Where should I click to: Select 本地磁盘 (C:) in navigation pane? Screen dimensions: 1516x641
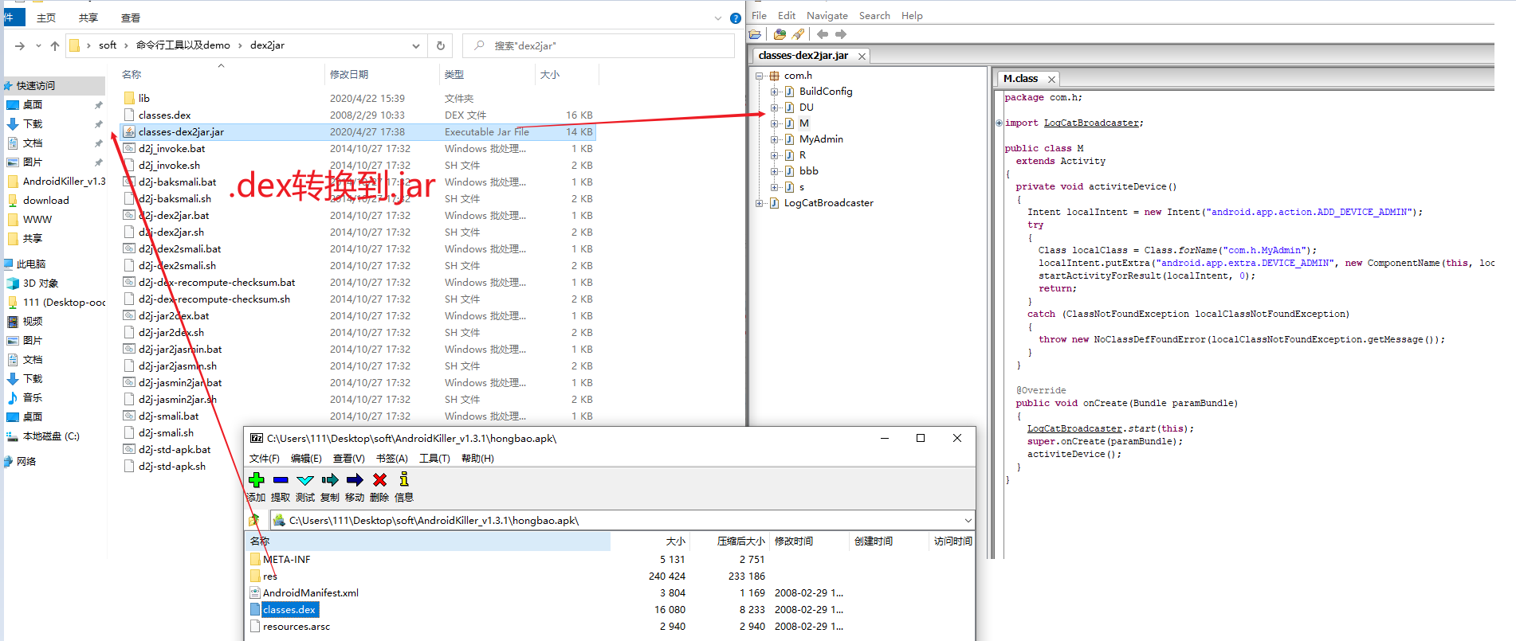coord(51,436)
